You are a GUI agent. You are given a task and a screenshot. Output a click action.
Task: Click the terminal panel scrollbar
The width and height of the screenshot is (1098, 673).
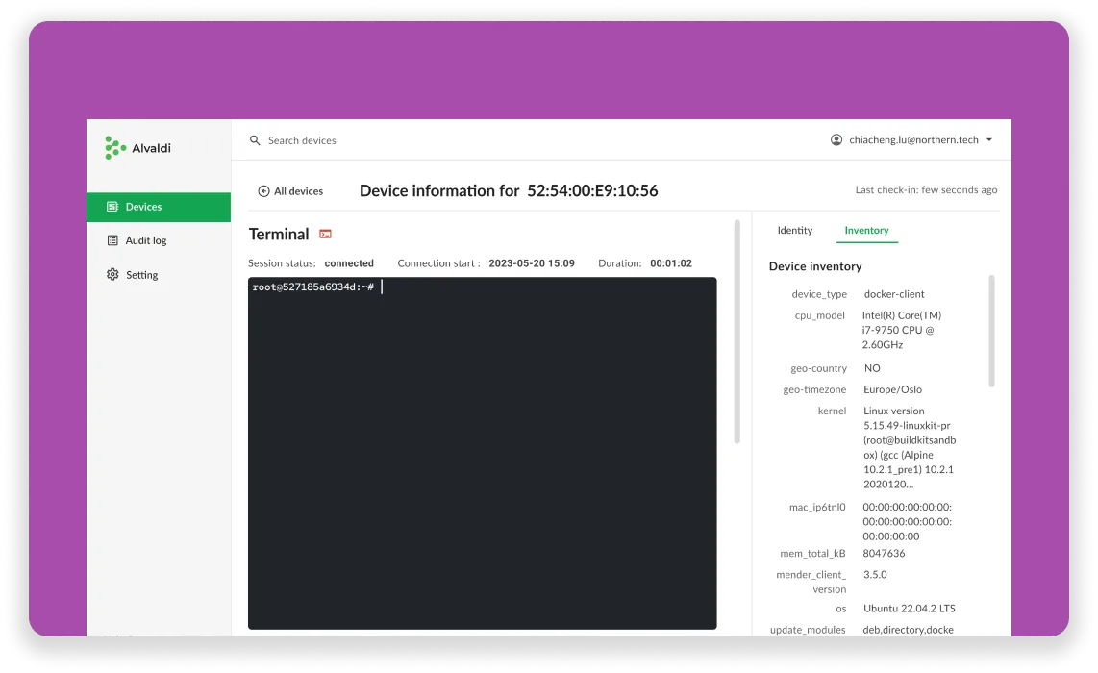736,332
